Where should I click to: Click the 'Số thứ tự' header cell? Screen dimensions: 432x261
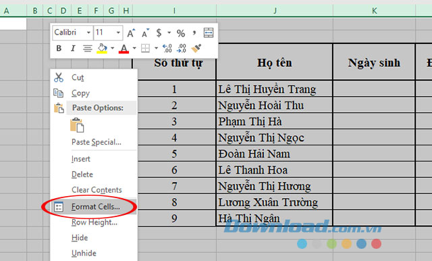point(178,62)
